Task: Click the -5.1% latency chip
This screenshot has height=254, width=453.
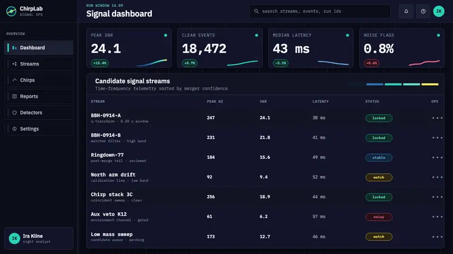Action: [280, 63]
